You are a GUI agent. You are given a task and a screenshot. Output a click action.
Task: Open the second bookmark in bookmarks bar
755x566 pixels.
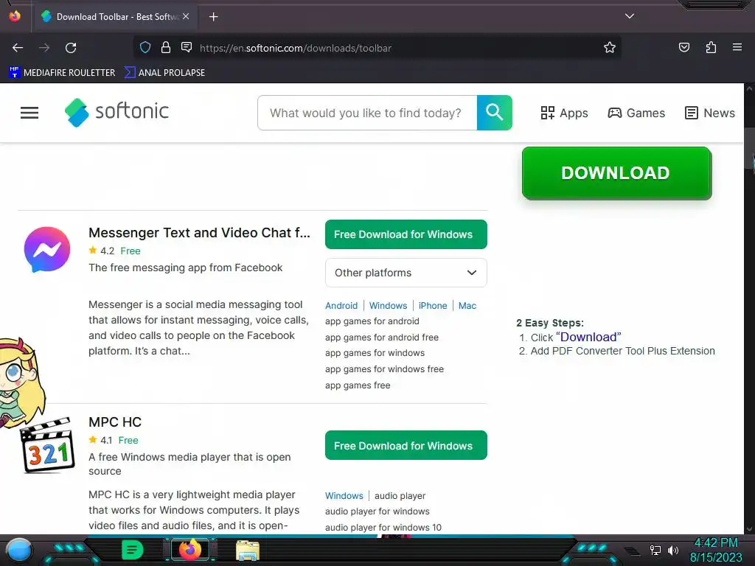(x=164, y=73)
